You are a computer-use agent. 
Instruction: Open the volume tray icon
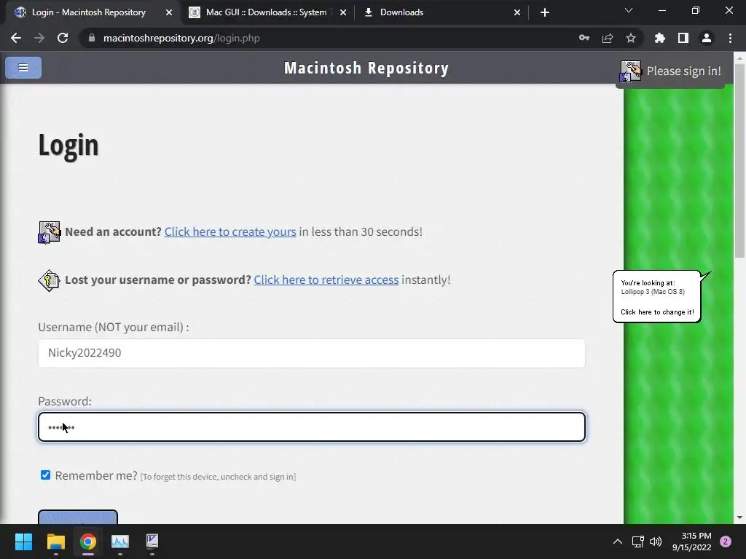[656, 542]
